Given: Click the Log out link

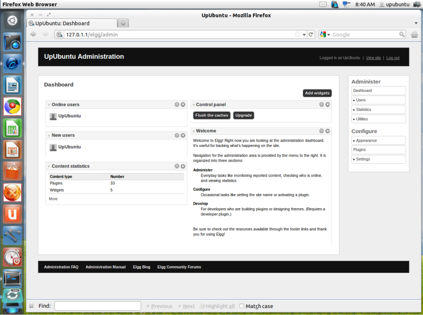Looking at the screenshot, I should (x=393, y=58).
